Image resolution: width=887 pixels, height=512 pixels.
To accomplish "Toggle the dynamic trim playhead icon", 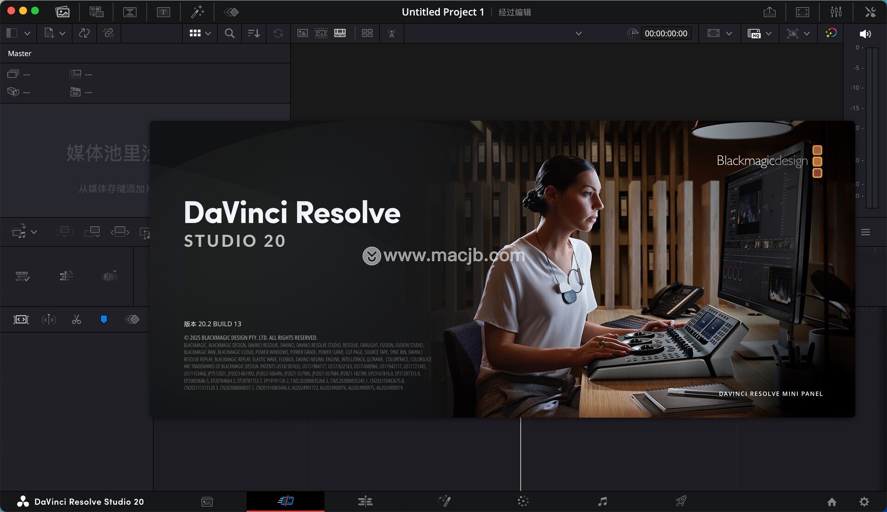I will pyautogui.click(x=49, y=319).
